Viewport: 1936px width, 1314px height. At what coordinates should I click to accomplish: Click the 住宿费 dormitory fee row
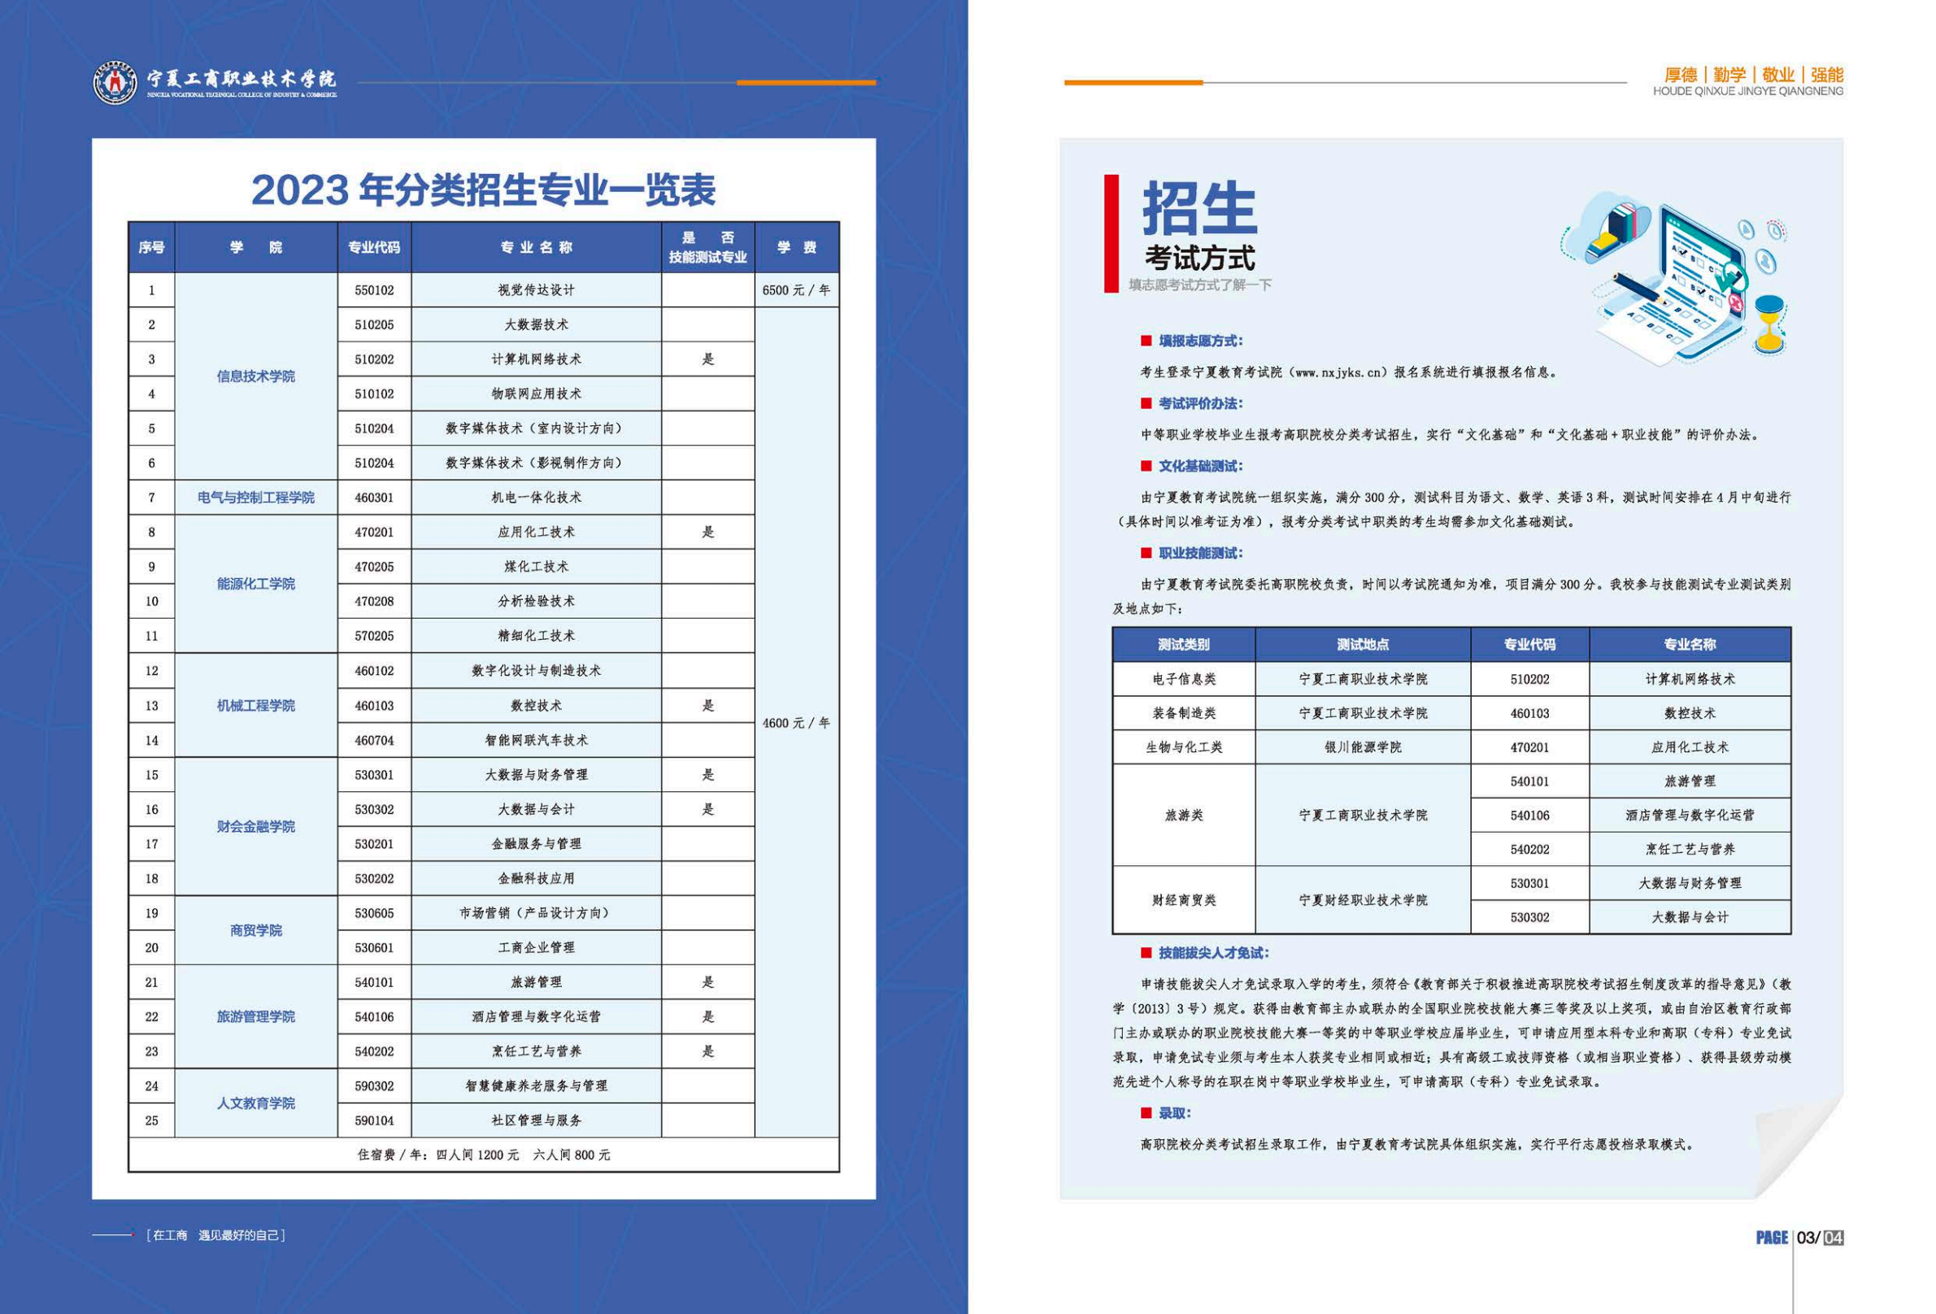pos(484,1155)
